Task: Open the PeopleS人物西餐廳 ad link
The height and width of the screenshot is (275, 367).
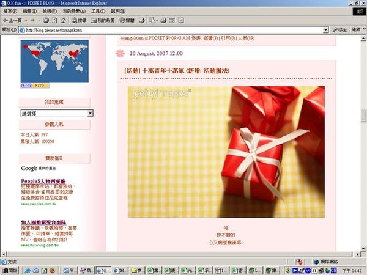Action: pos(43,181)
